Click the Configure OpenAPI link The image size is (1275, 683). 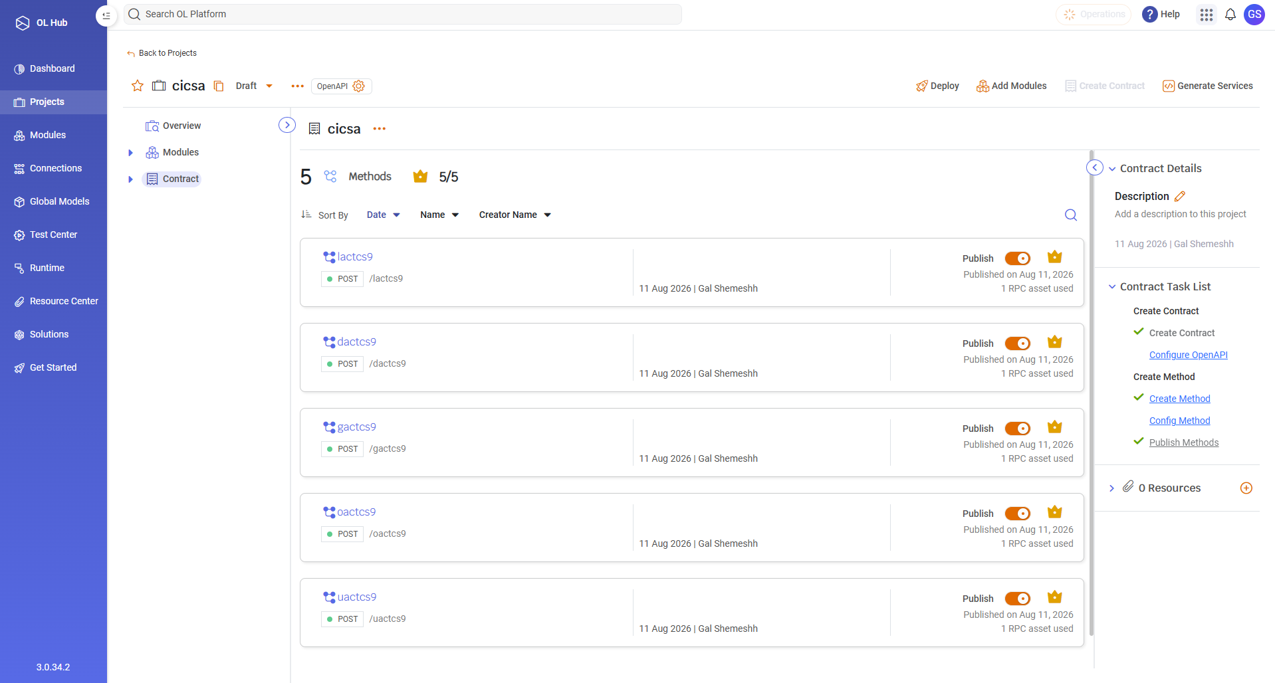tap(1188, 355)
